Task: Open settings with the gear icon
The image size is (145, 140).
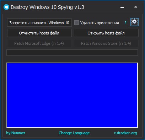Action: (x=134, y=22)
